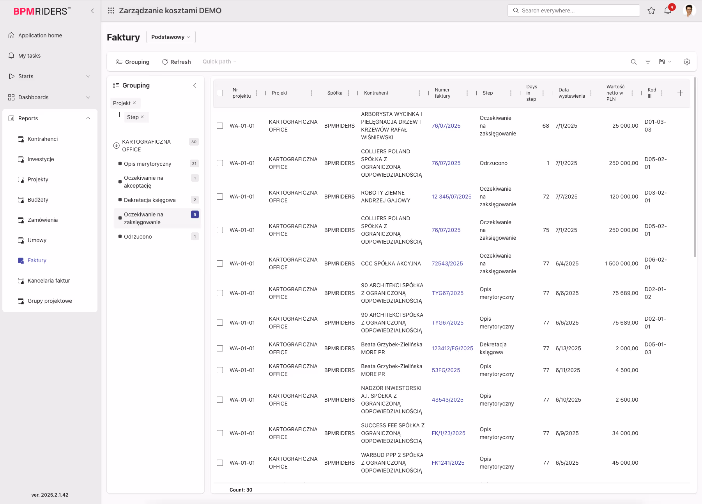Go to My tasks
702x504 pixels.
tap(29, 56)
